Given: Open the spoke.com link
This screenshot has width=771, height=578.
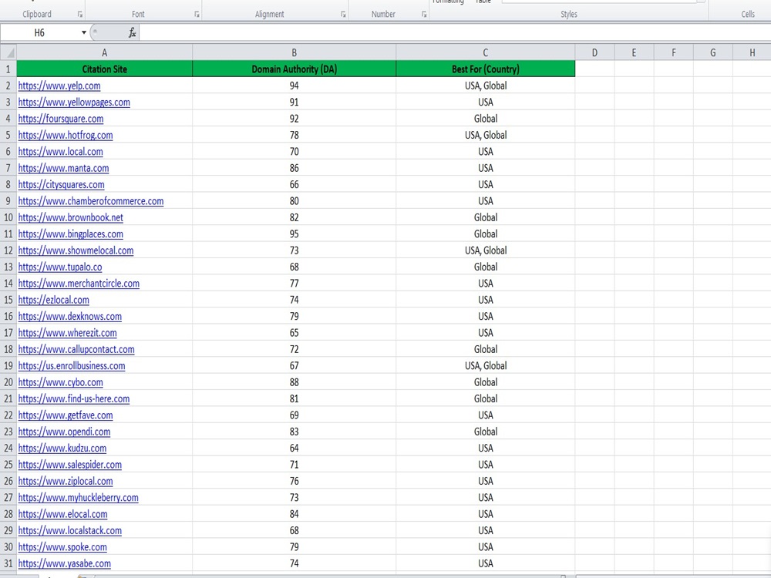Looking at the screenshot, I should [62, 546].
